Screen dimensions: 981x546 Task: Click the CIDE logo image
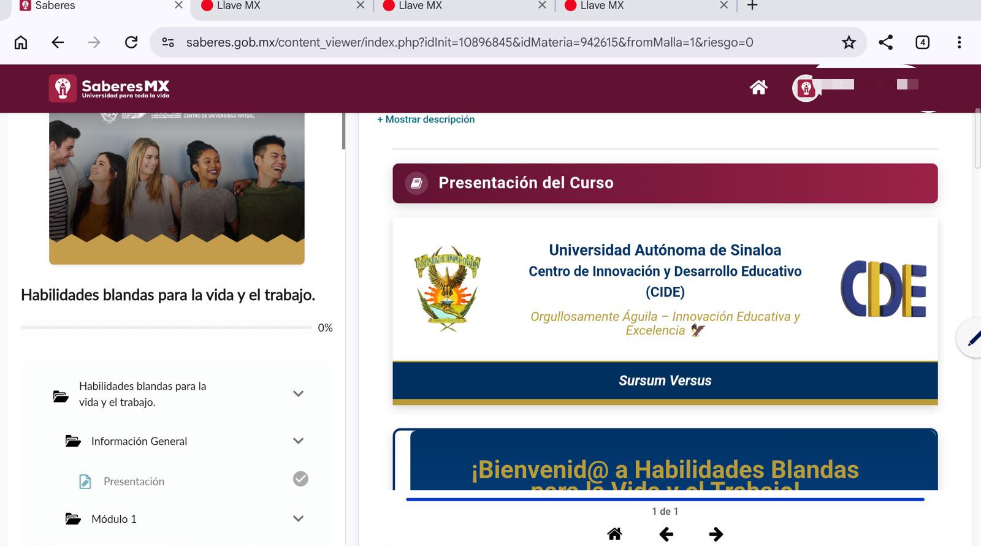coord(883,289)
